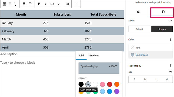Pick the red color swatch
The width and height of the screenshot is (174, 97).
[x=110, y=84]
